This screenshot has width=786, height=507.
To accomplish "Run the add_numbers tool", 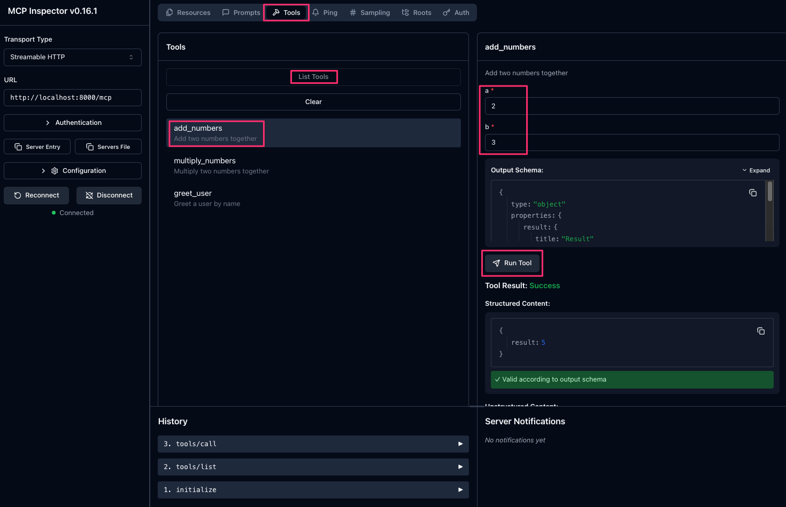I will 512,263.
